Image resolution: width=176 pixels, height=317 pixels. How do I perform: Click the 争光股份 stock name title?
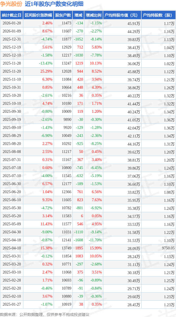pos(11,4)
